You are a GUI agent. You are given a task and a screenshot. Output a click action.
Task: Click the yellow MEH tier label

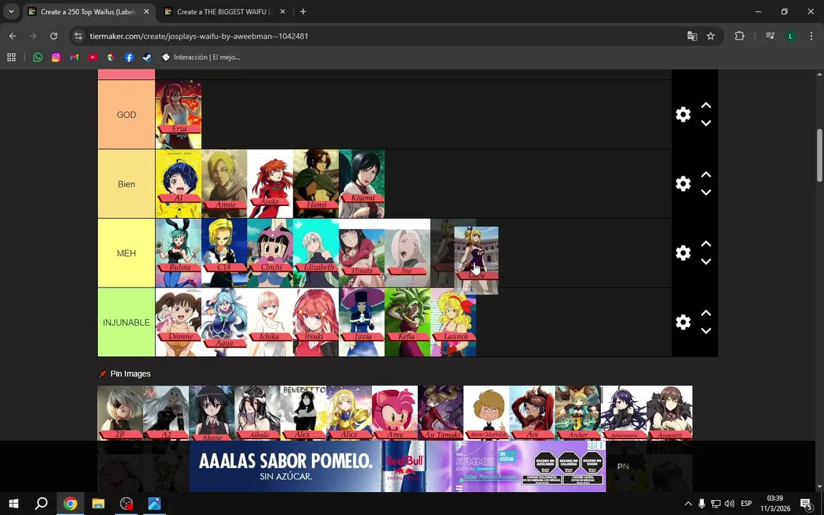126,252
